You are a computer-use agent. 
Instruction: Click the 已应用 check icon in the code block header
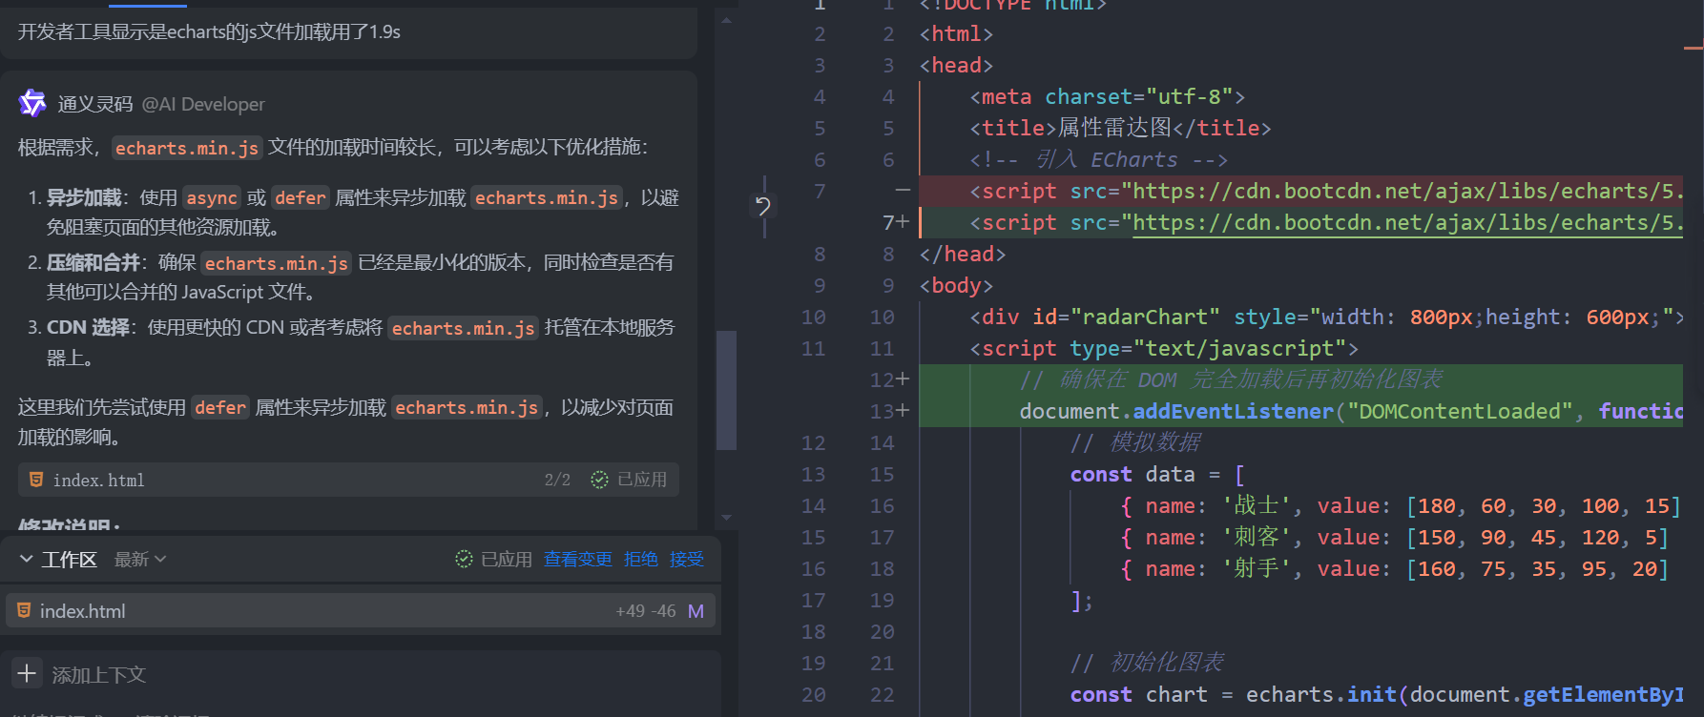tap(599, 480)
